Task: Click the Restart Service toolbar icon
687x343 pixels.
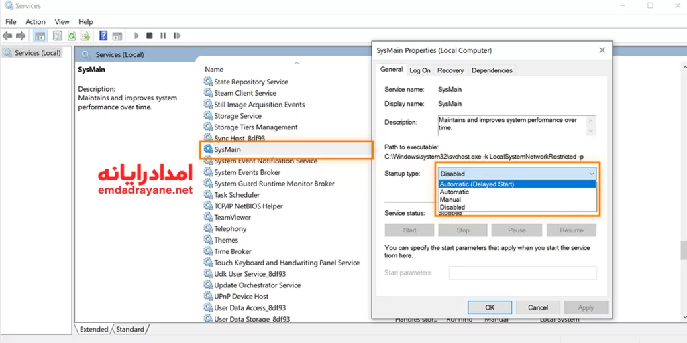Action: [x=176, y=36]
